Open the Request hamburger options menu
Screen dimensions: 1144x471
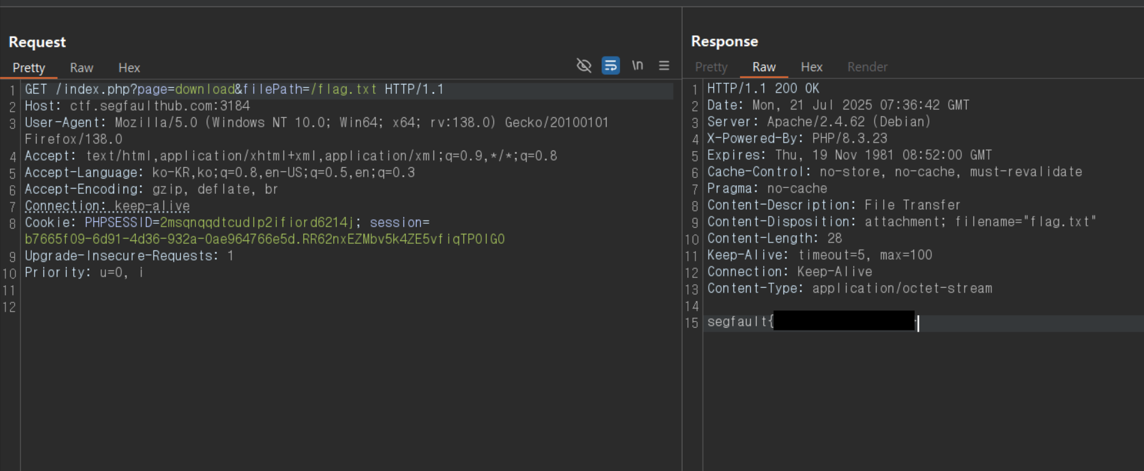(x=664, y=65)
